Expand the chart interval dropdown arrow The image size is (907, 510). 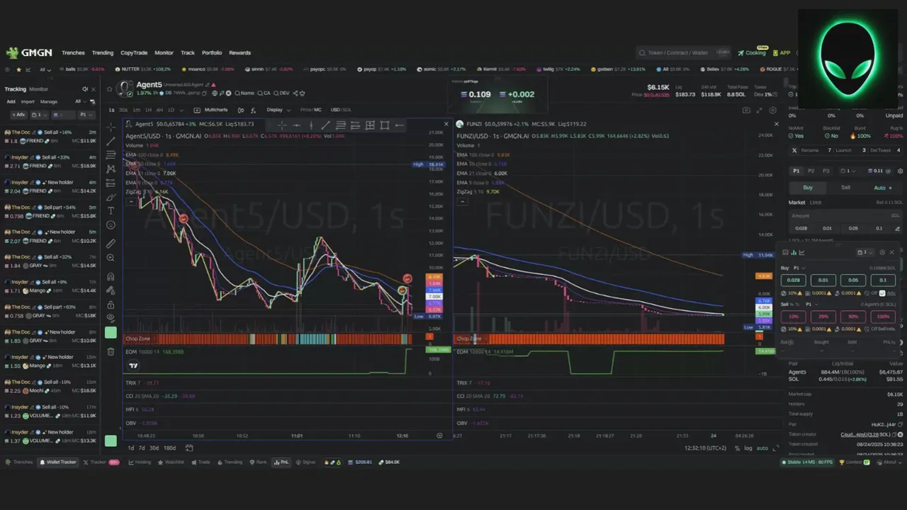pos(180,110)
